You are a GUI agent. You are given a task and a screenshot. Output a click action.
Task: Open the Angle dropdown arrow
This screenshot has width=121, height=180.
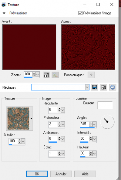[94, 124]
